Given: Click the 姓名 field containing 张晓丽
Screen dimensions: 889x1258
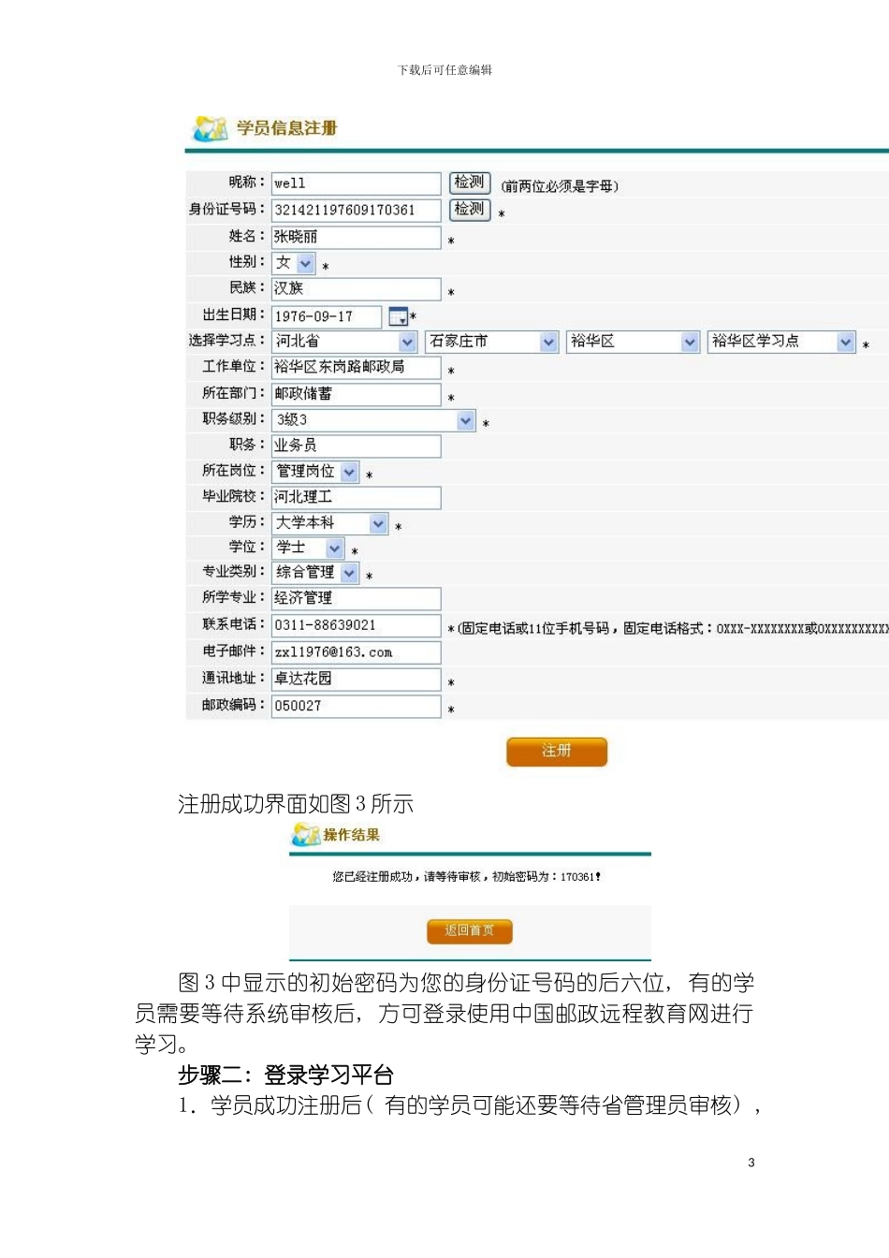Looking at the screenshot, I should [x=357, y=237].
